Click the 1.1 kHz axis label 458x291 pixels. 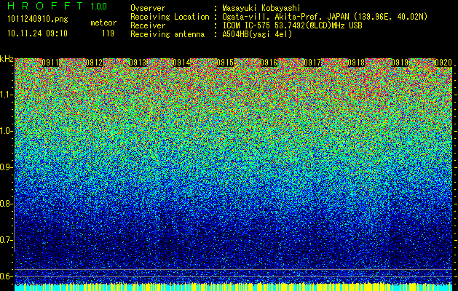coord(6,95)
